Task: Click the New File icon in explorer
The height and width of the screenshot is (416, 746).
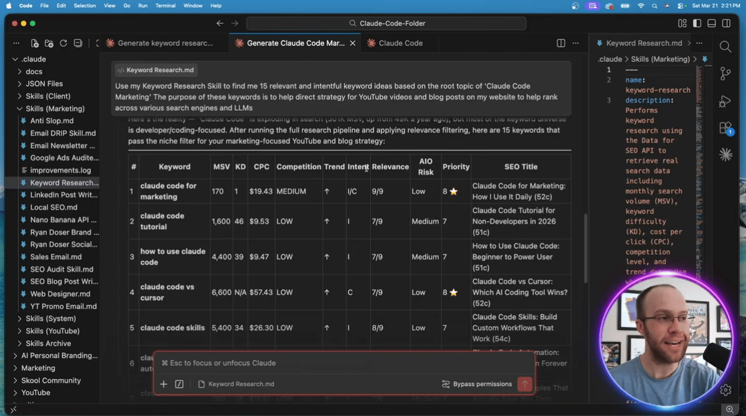Action: click(x=35, y=43)
